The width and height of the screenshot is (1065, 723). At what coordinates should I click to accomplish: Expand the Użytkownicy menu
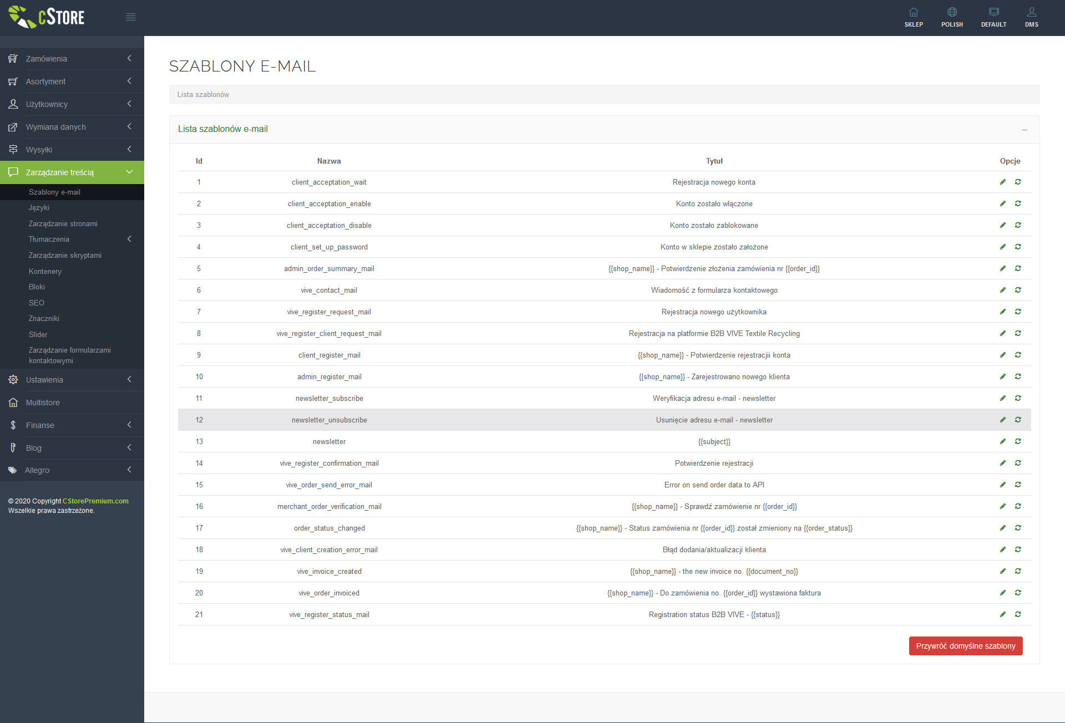point(72,104)
